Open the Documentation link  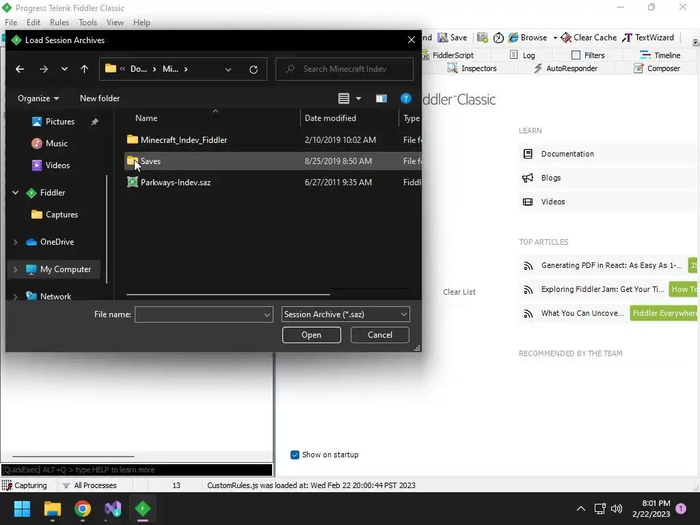click(567, 154)
